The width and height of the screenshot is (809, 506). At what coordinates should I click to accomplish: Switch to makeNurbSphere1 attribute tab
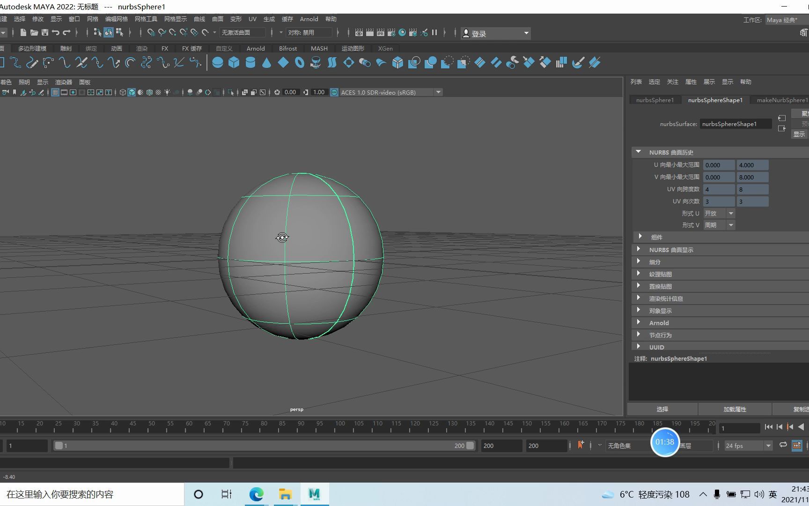tap(781, 100)
